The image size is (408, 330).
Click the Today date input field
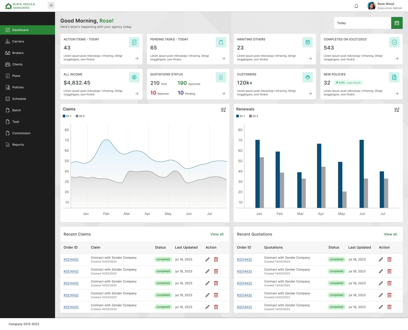[x=363, y=23]
